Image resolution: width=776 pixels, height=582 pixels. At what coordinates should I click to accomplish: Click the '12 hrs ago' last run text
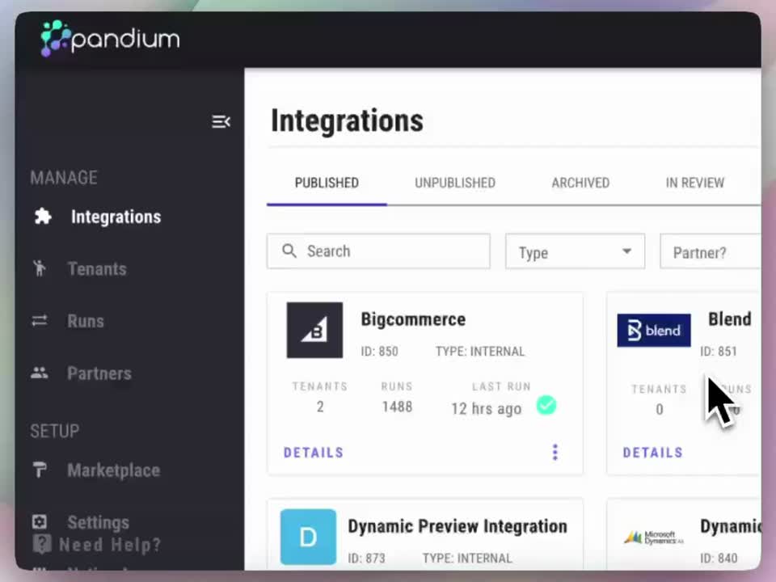point(486,409)
